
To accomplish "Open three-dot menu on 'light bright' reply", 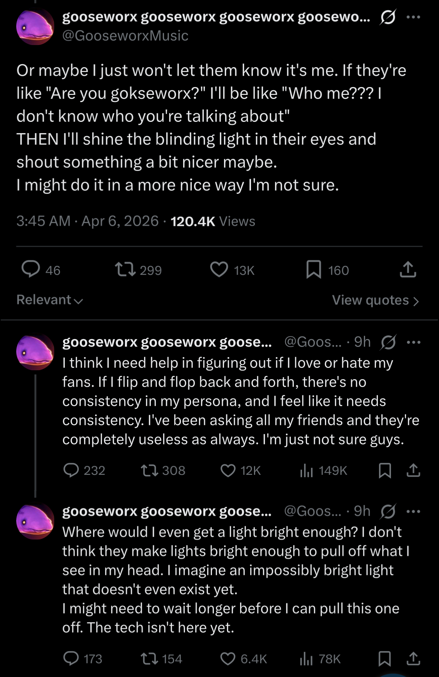I will pyautogui.click(x=413, y=511).
